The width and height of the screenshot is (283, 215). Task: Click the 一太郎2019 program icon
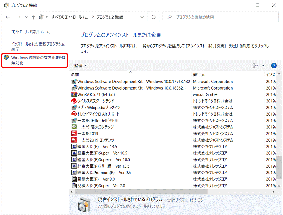pos(74,133)
